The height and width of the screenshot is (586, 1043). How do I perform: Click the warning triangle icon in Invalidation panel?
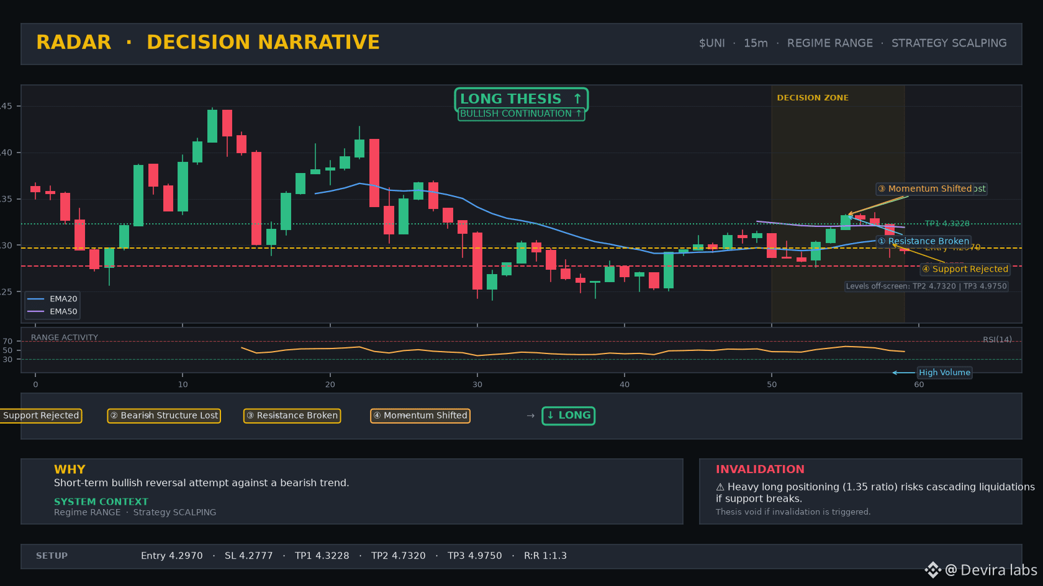pos(720,487)
